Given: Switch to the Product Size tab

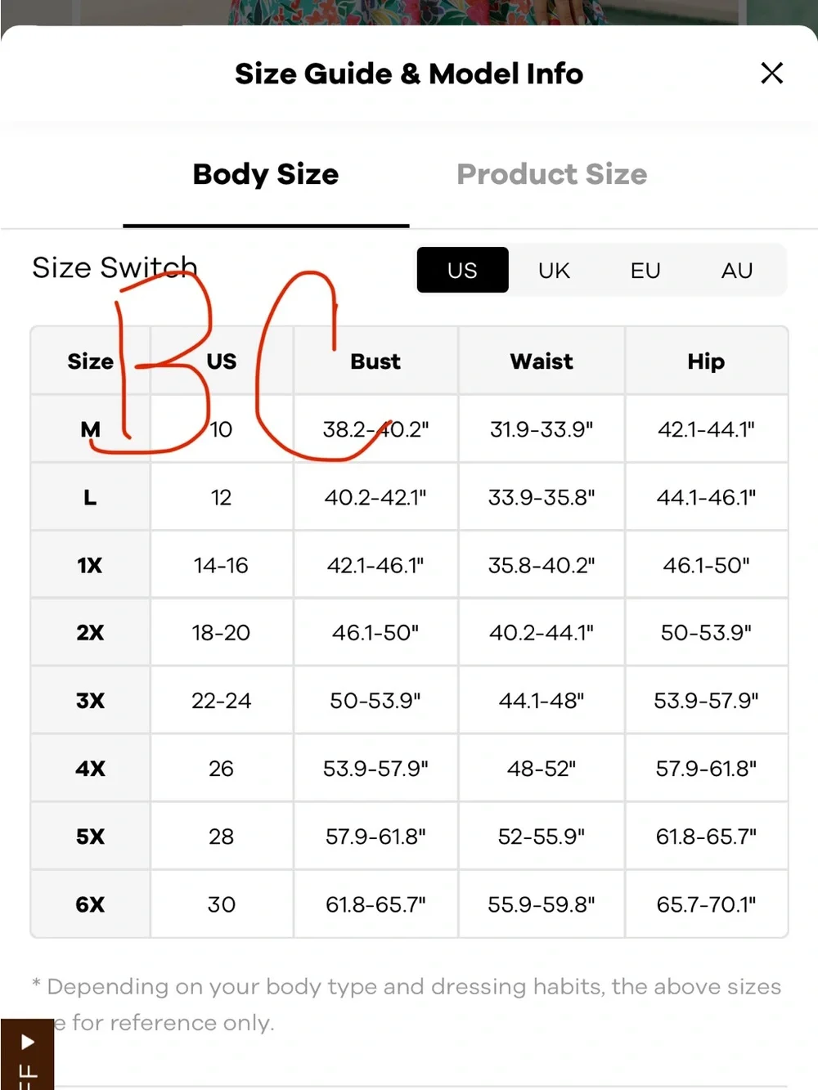Looking at the screenshot, I should point(552,174).
